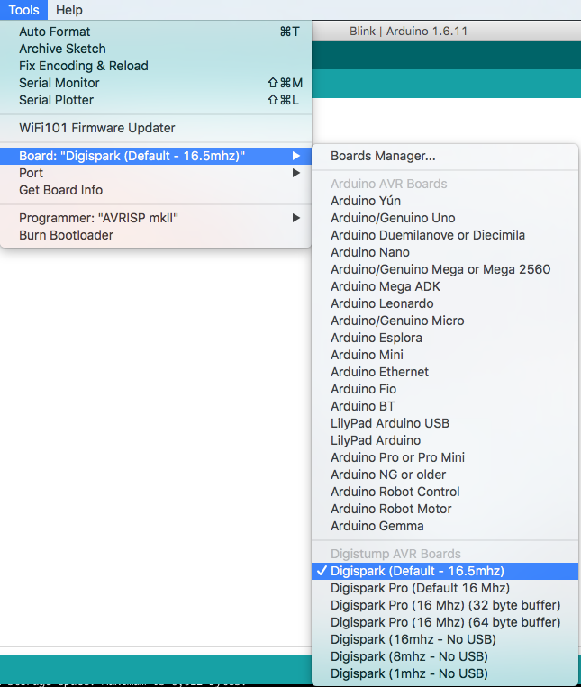Open Serial Plotter

[156, 100]
